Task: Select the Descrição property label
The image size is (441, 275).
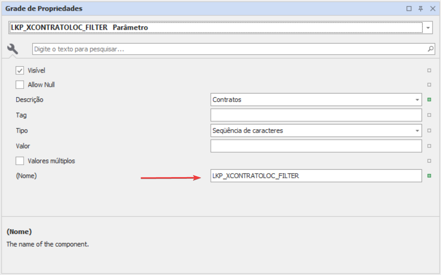Action: coord(30,100)
